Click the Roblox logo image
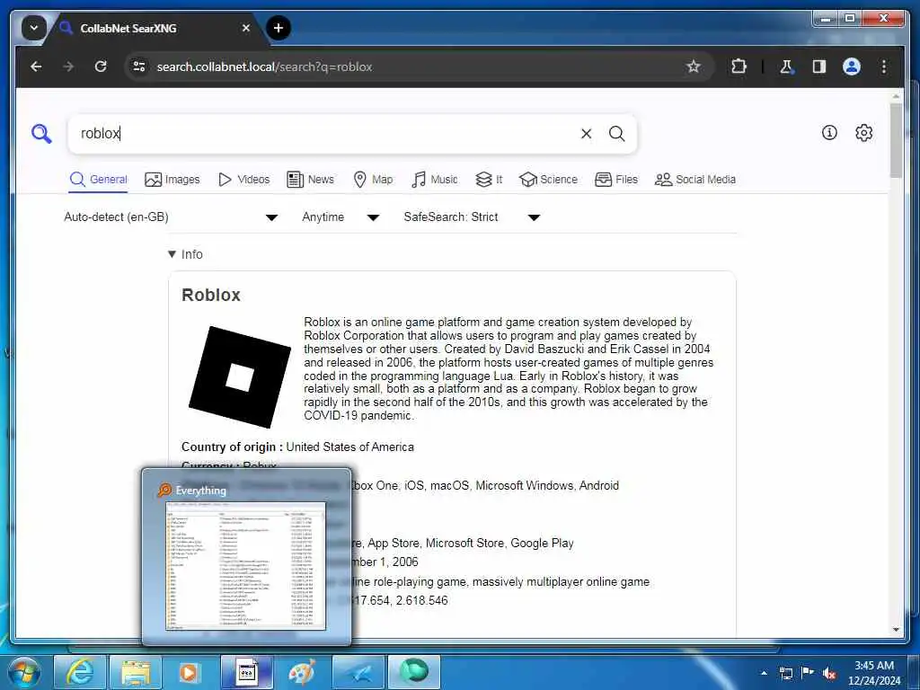The height and width of the screenshot is (690, 920). click(x=239, y=376)
